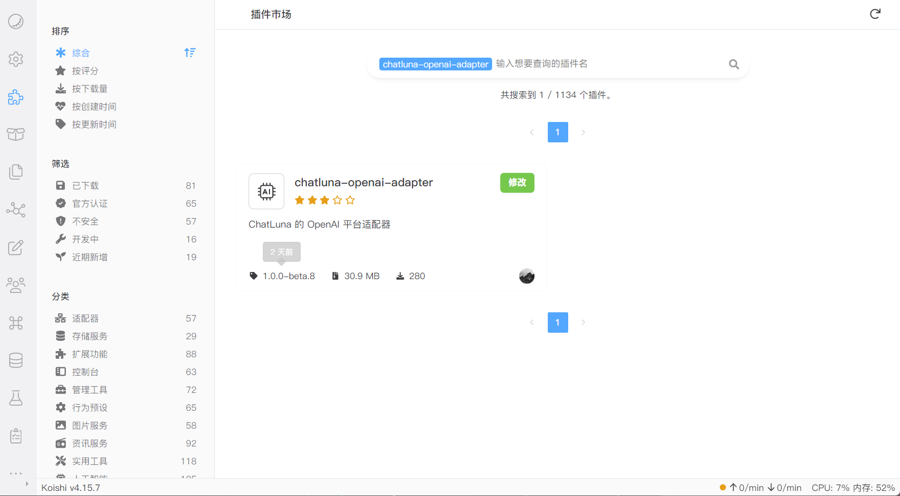The image size is (900, 496).
Task: Open the plugin market puzzle icon in sidebar
Action: pyautogui.click(x=16, y=97)
